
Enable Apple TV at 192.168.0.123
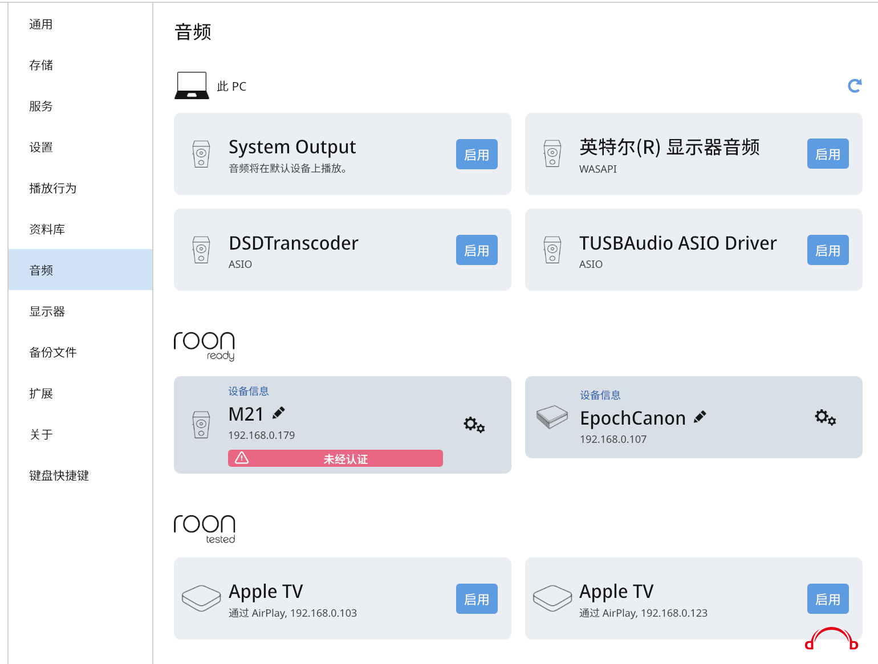coord(828,598)
